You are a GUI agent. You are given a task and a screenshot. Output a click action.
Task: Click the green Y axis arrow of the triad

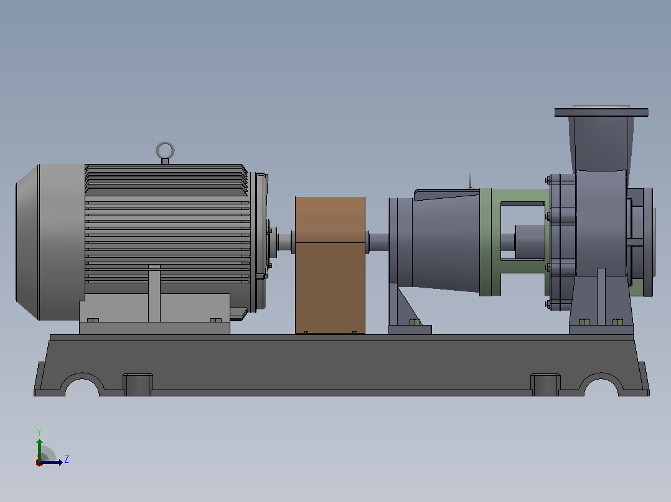pyautogui.click(x=39, y=449)
